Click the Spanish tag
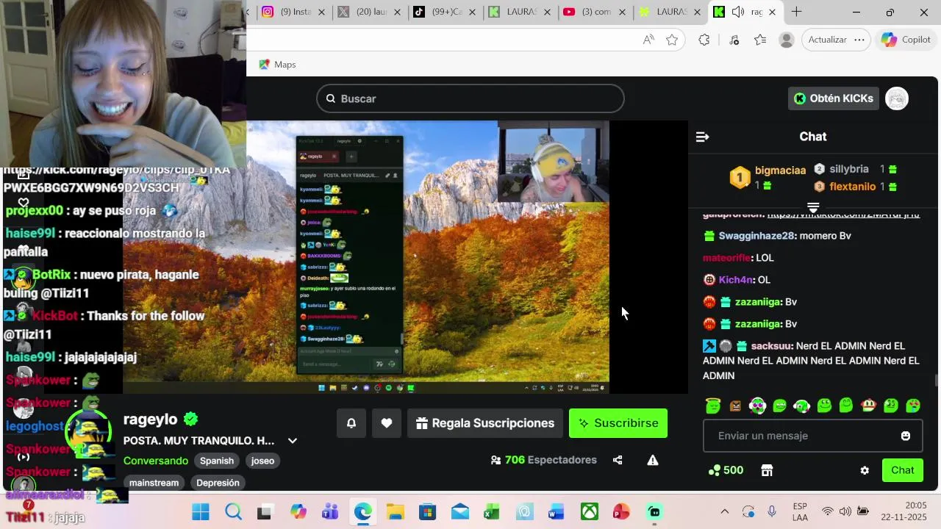 pos(217,461)
